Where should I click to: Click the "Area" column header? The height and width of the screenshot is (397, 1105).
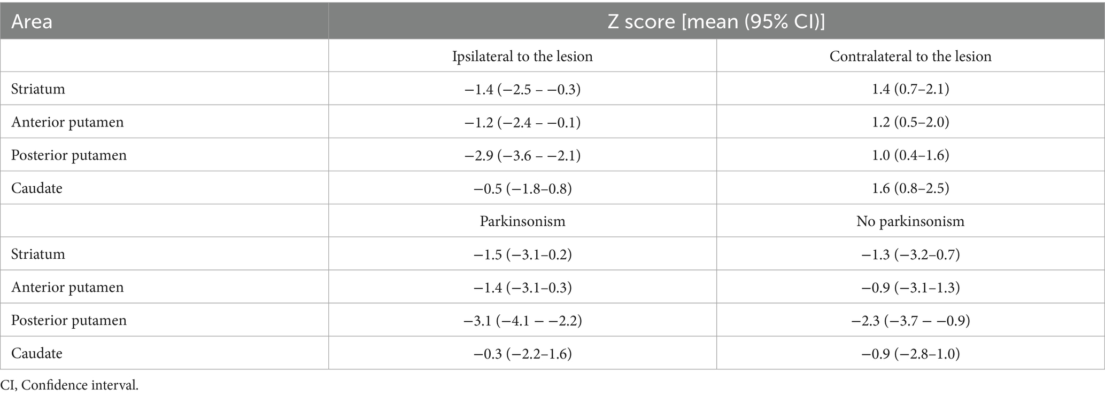coord(32,22)
